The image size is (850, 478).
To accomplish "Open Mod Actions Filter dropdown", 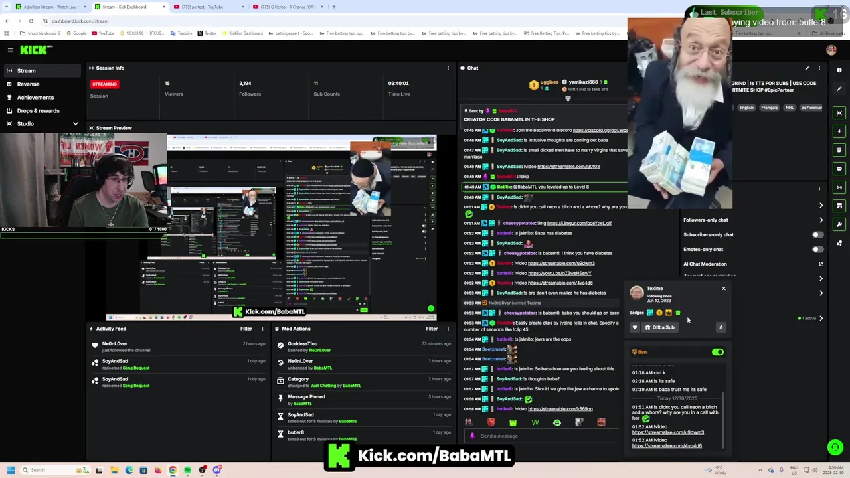I will pos(432,329).
